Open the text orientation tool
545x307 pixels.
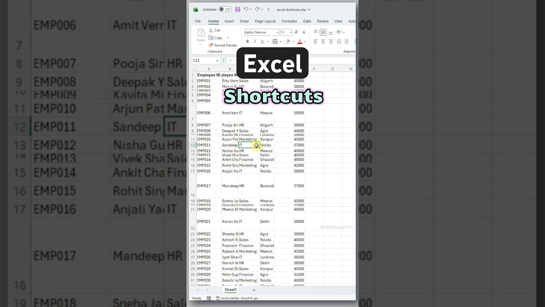pyautogui.click(x=339, y=32)
